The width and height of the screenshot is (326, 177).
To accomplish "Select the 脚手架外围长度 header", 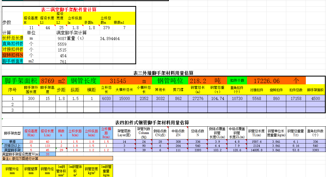I will pyautogui.click(x=31, y=90).
